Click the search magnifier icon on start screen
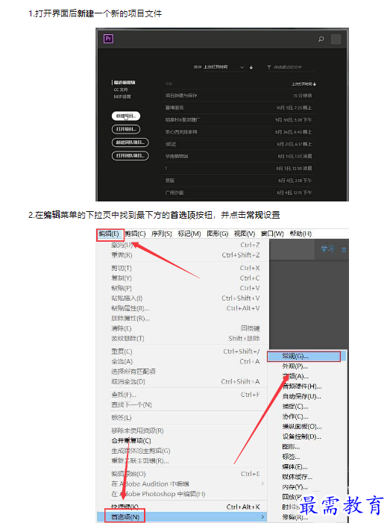 321,39
